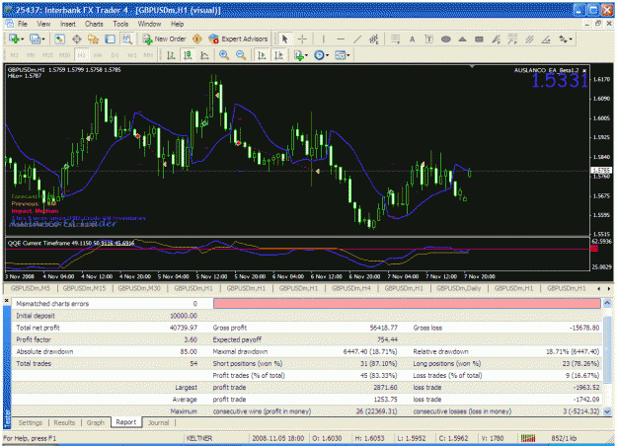This screenshot has height=446, width=617.
Task: Open the tester Settings tab
Action: (31, 422)
